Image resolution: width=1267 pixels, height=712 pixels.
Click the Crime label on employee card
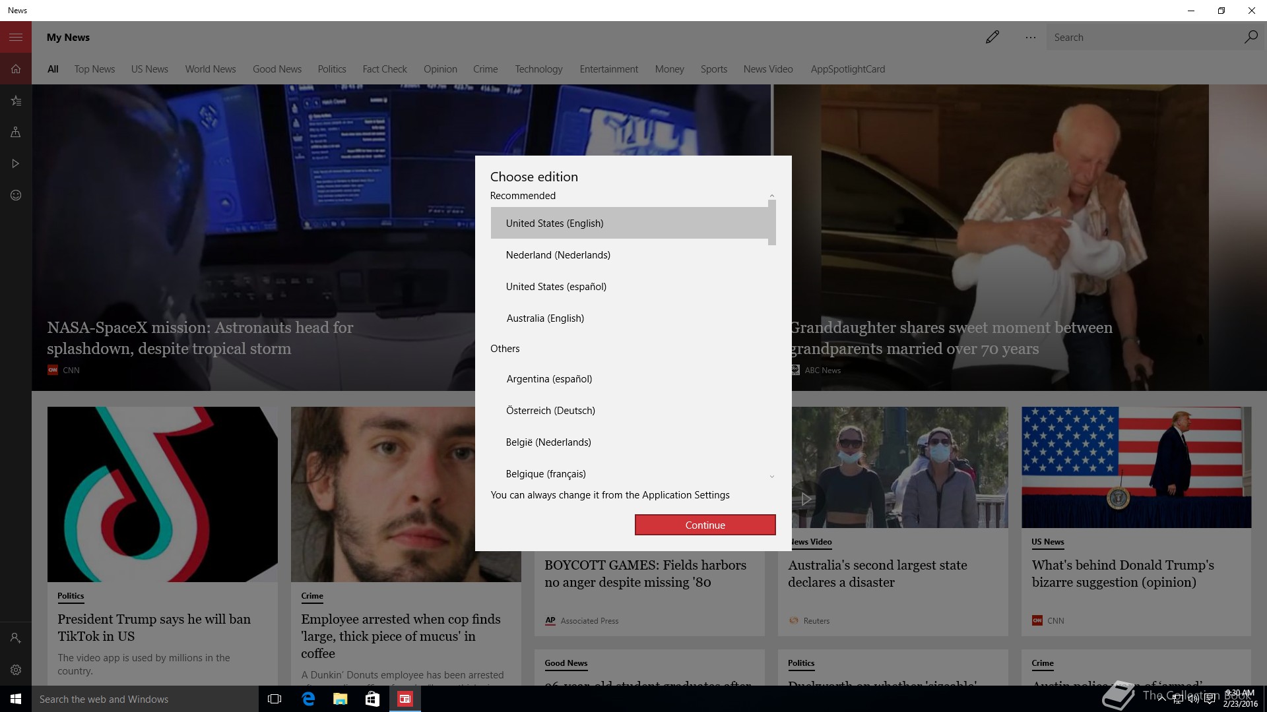[x=312, y=596]
